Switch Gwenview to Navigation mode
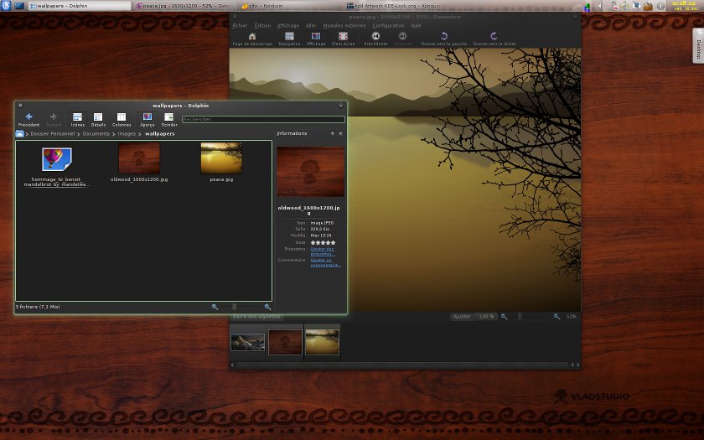The image size is (704, 440). [x=289, y=39]
